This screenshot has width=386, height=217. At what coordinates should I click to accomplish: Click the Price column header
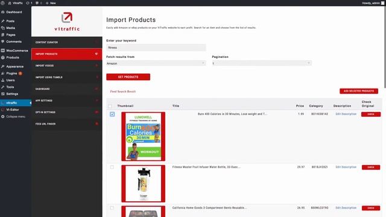point(300,106)
